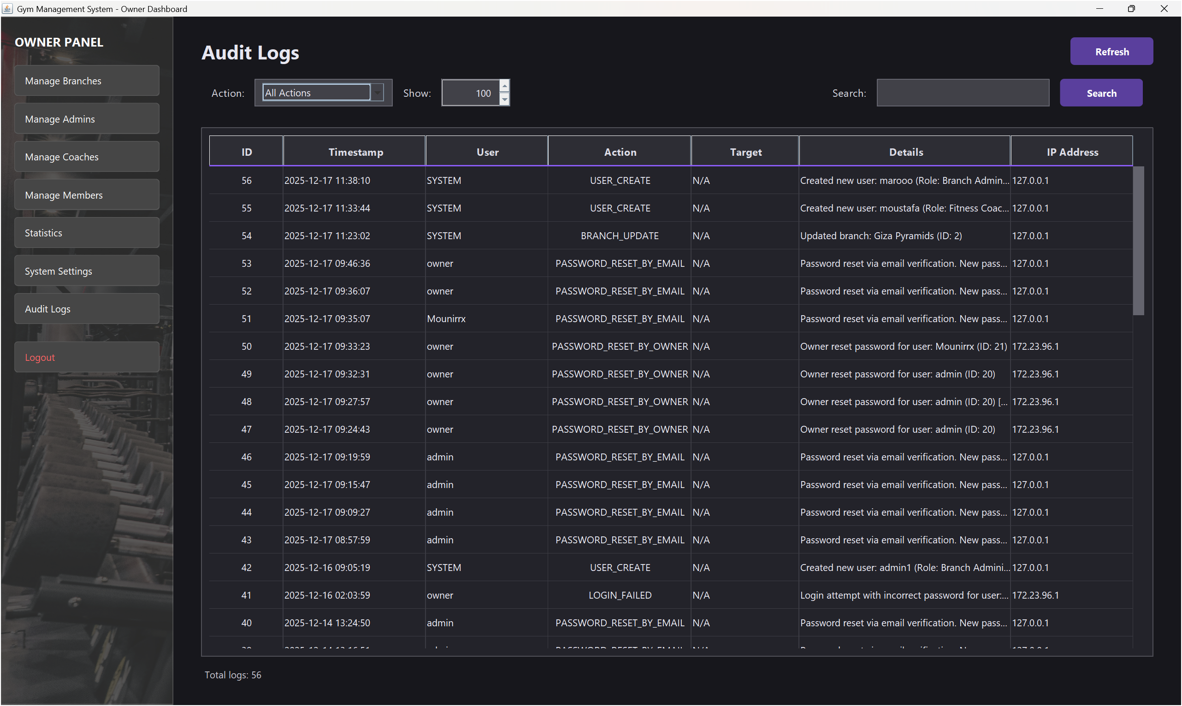Click the Logout option

pos(87,357)
